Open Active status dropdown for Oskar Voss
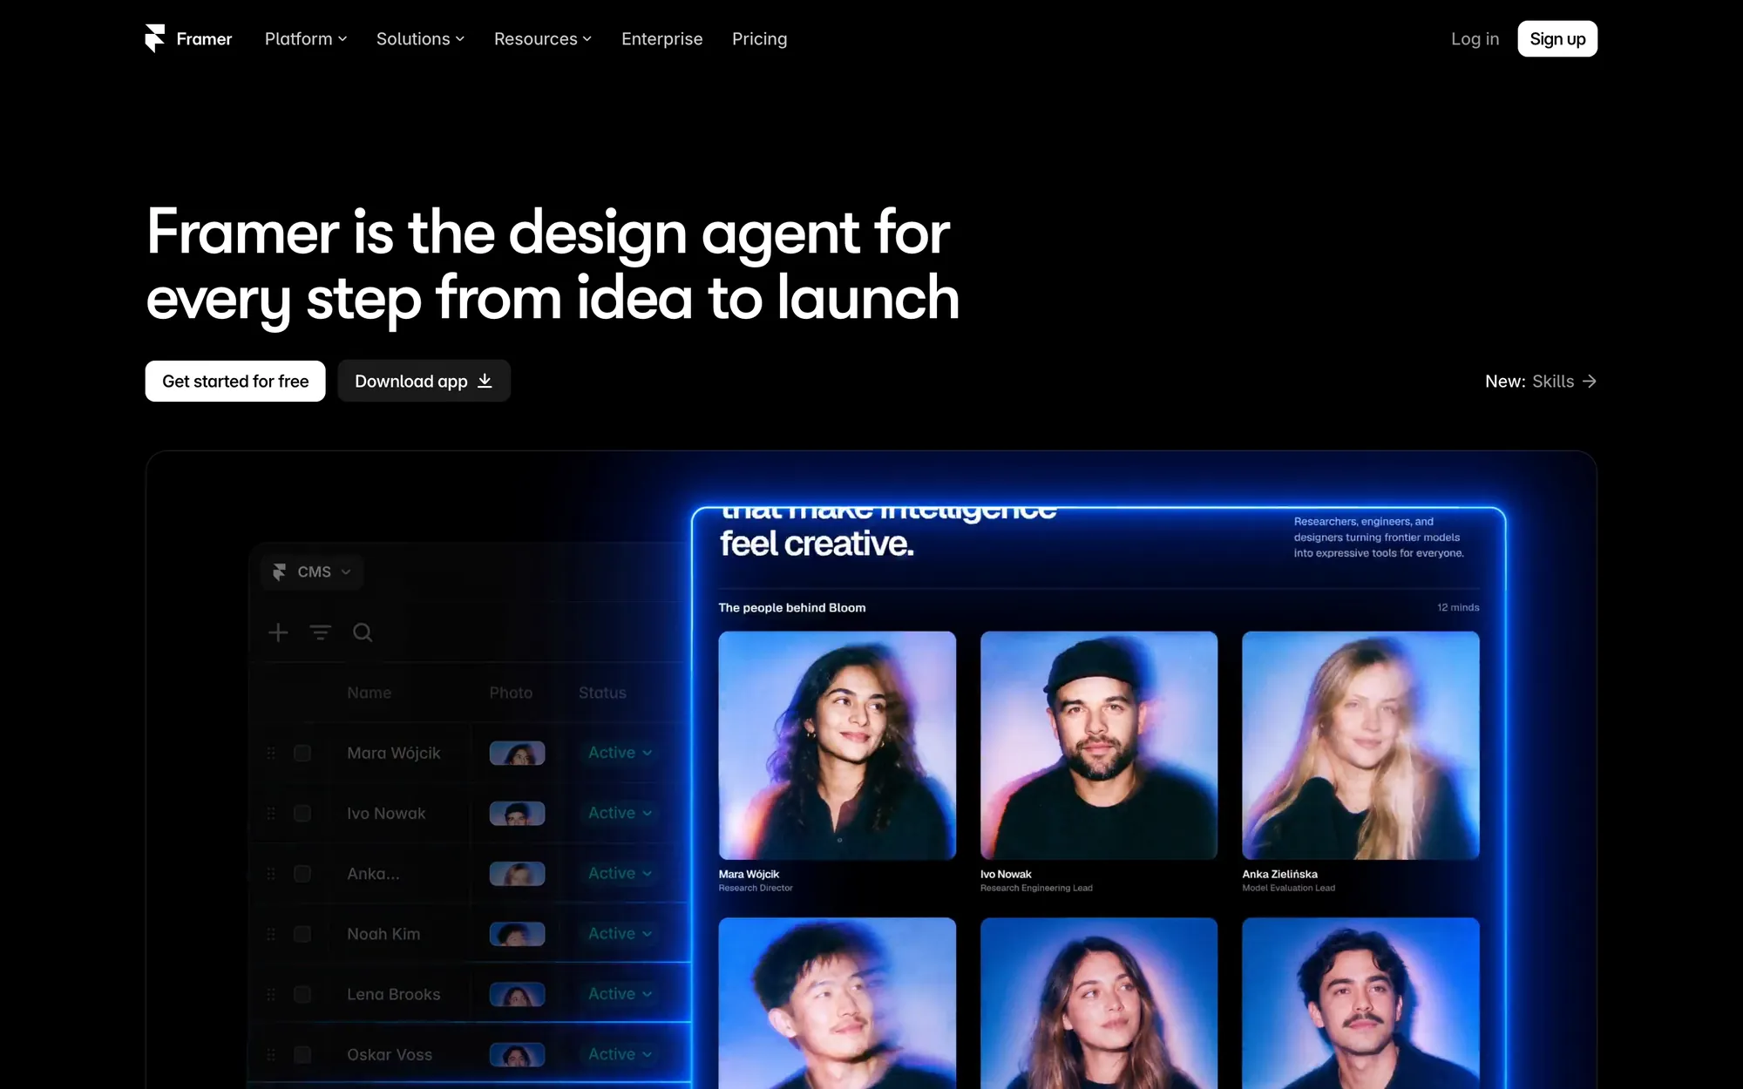This screenshot has width=1743, height=1089. (620, 1054)
